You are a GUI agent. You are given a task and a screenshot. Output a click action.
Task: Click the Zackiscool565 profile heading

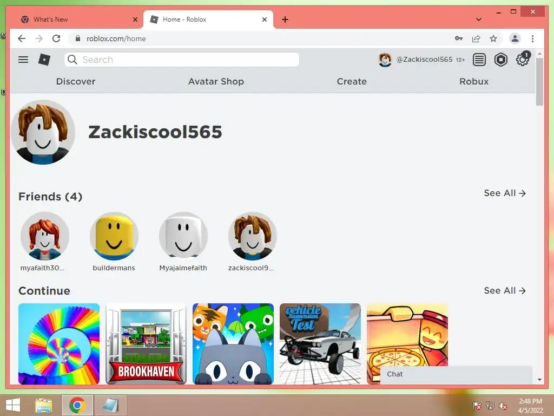point(155,132)
